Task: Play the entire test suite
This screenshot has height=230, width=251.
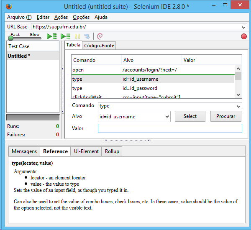Action: (51, 36)
